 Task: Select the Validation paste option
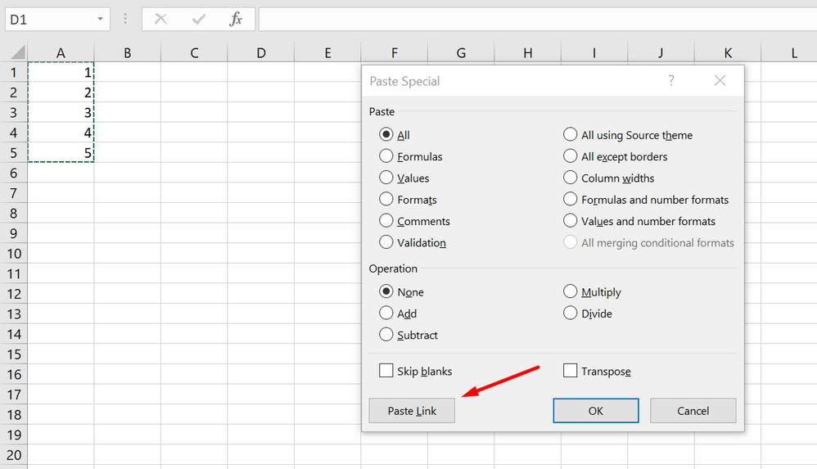[x=386, y=242]
